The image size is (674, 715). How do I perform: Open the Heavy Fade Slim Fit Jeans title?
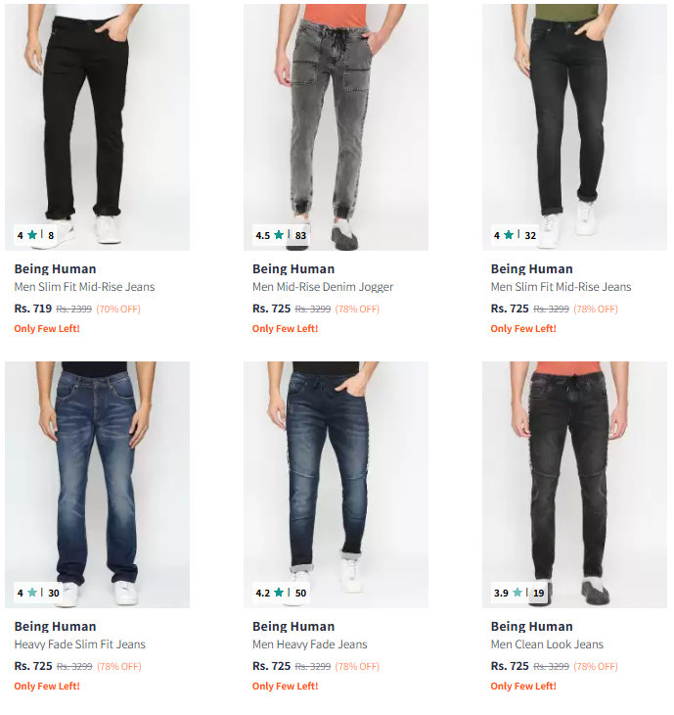click(79, 644)
